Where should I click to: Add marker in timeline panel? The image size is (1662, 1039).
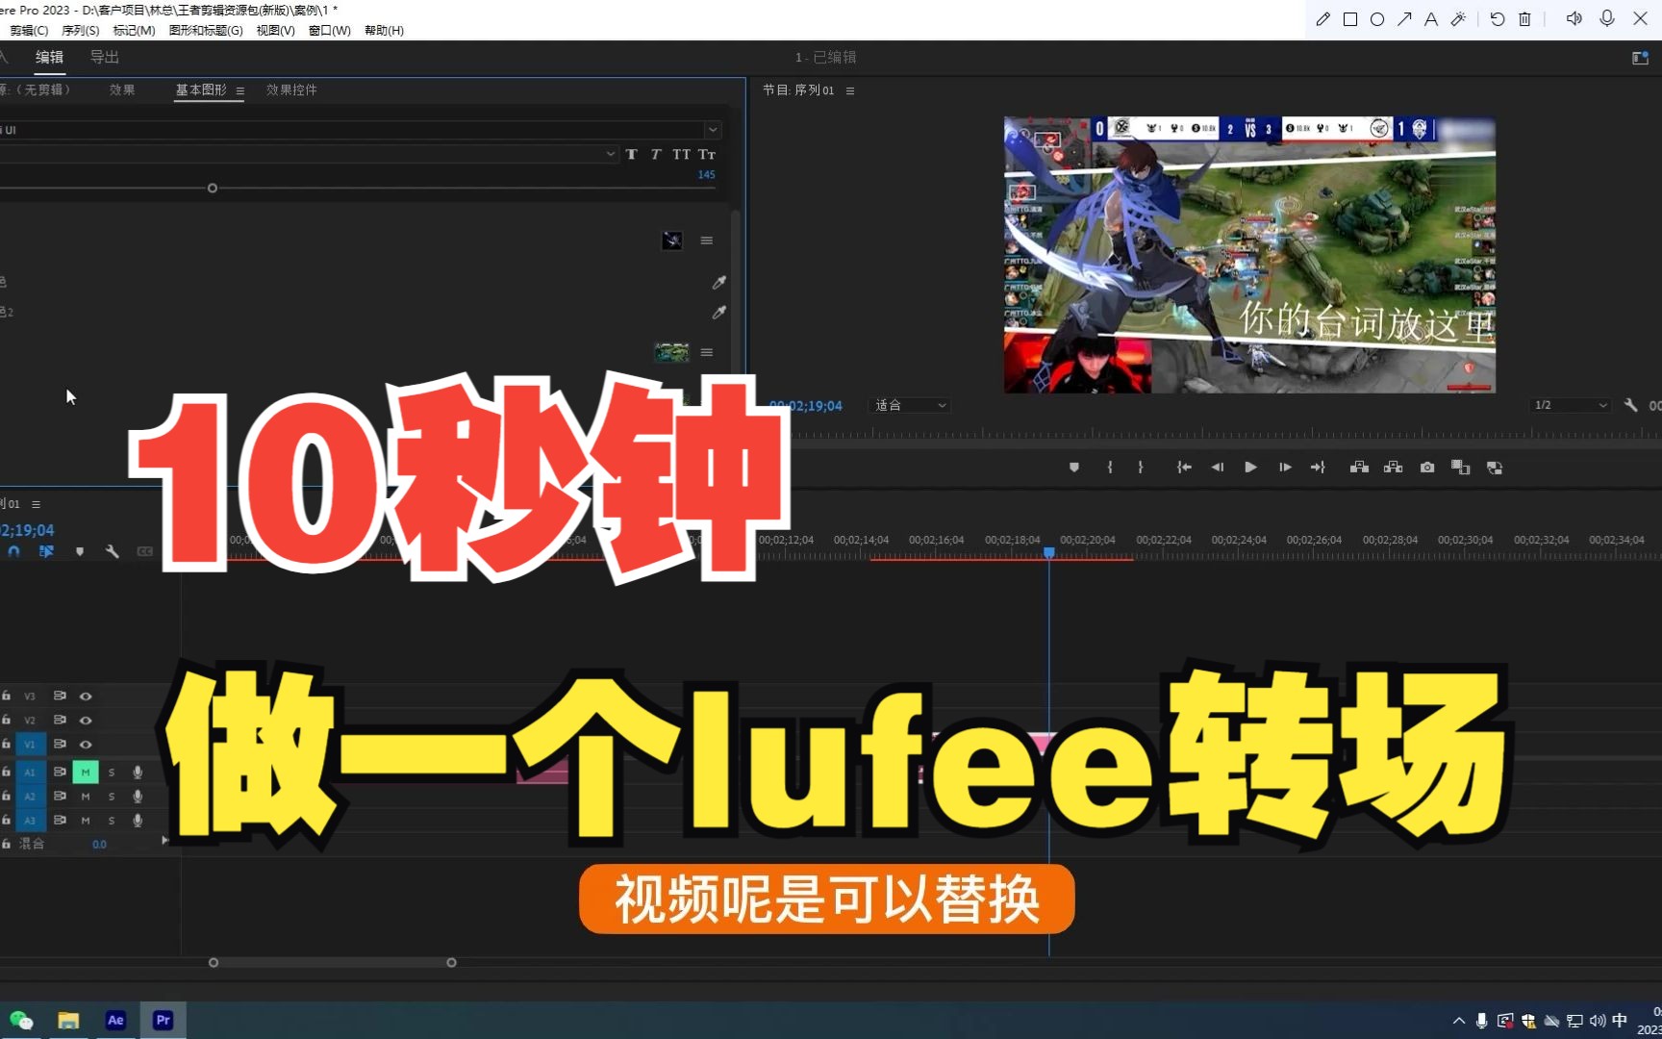click(x=80, y=551)
